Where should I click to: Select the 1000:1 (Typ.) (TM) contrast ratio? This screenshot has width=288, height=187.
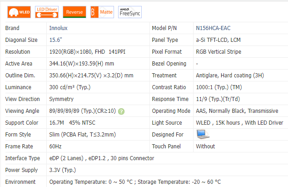(219, 87)
